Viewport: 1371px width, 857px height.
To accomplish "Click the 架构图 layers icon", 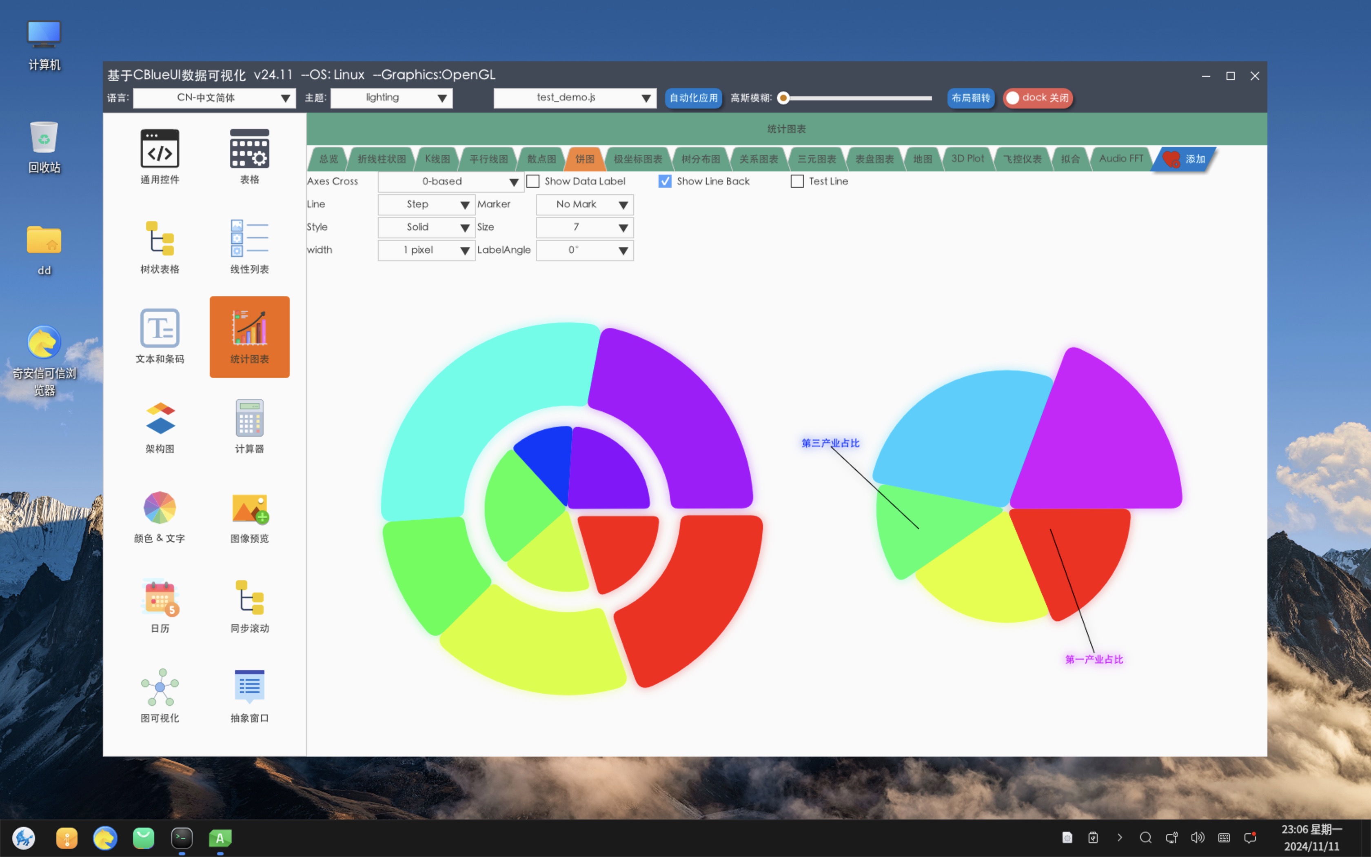I will coord(160,418).
